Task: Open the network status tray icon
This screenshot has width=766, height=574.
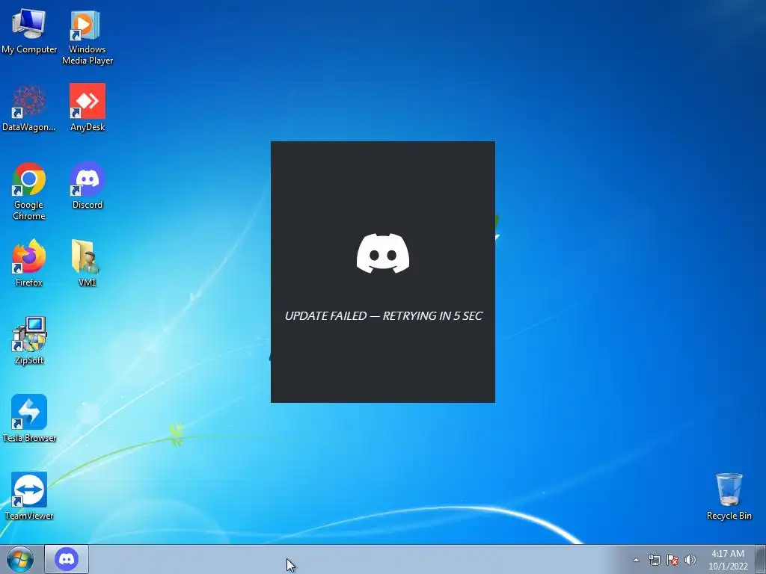Action: coord(654,560)
